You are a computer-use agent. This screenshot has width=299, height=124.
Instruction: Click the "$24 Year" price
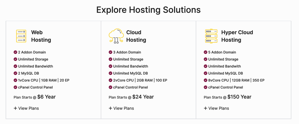pyautogui.click(x=143, y=97)
